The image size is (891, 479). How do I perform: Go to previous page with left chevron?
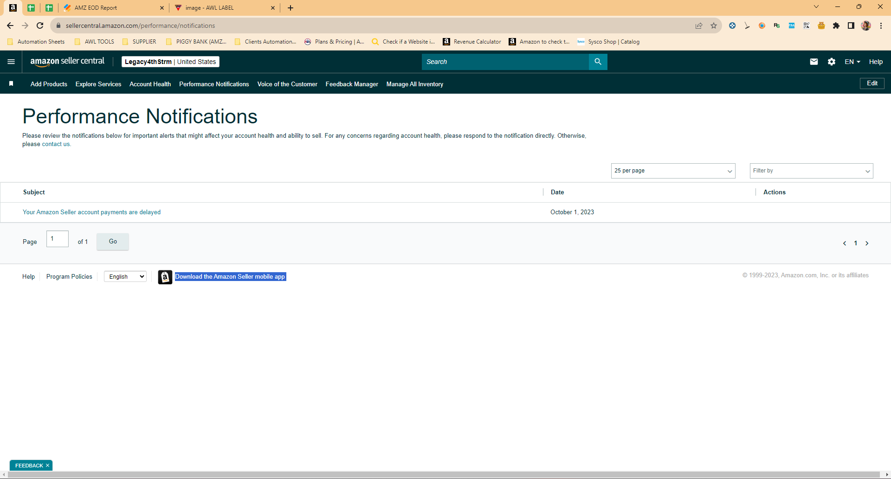845,243
